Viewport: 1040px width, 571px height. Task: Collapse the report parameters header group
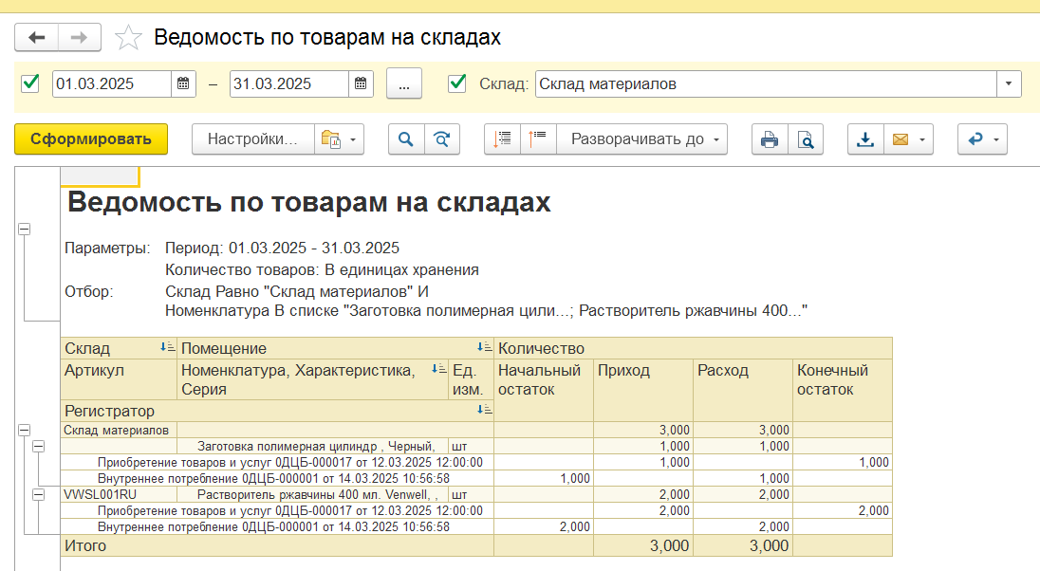[24, 229]
